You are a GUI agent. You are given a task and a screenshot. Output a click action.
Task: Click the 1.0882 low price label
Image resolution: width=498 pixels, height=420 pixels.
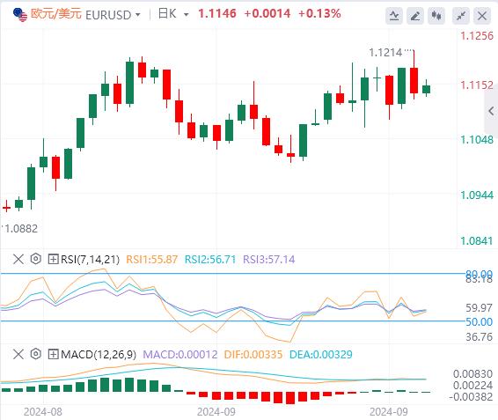point(21,229)
